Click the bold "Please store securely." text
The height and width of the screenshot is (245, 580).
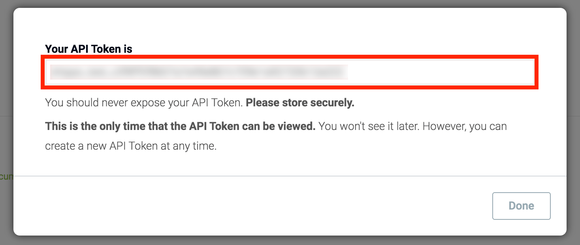pos(300,103)
